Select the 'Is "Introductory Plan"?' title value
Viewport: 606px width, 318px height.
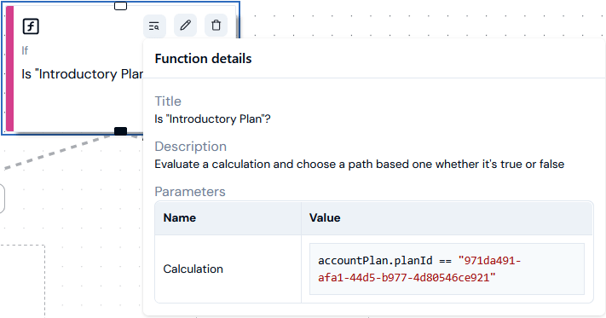point(212,119)
